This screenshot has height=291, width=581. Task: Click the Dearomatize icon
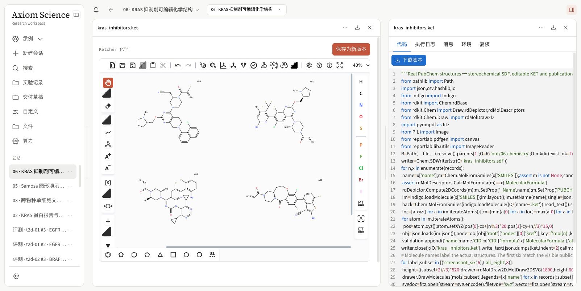click(x=213, y=65)
